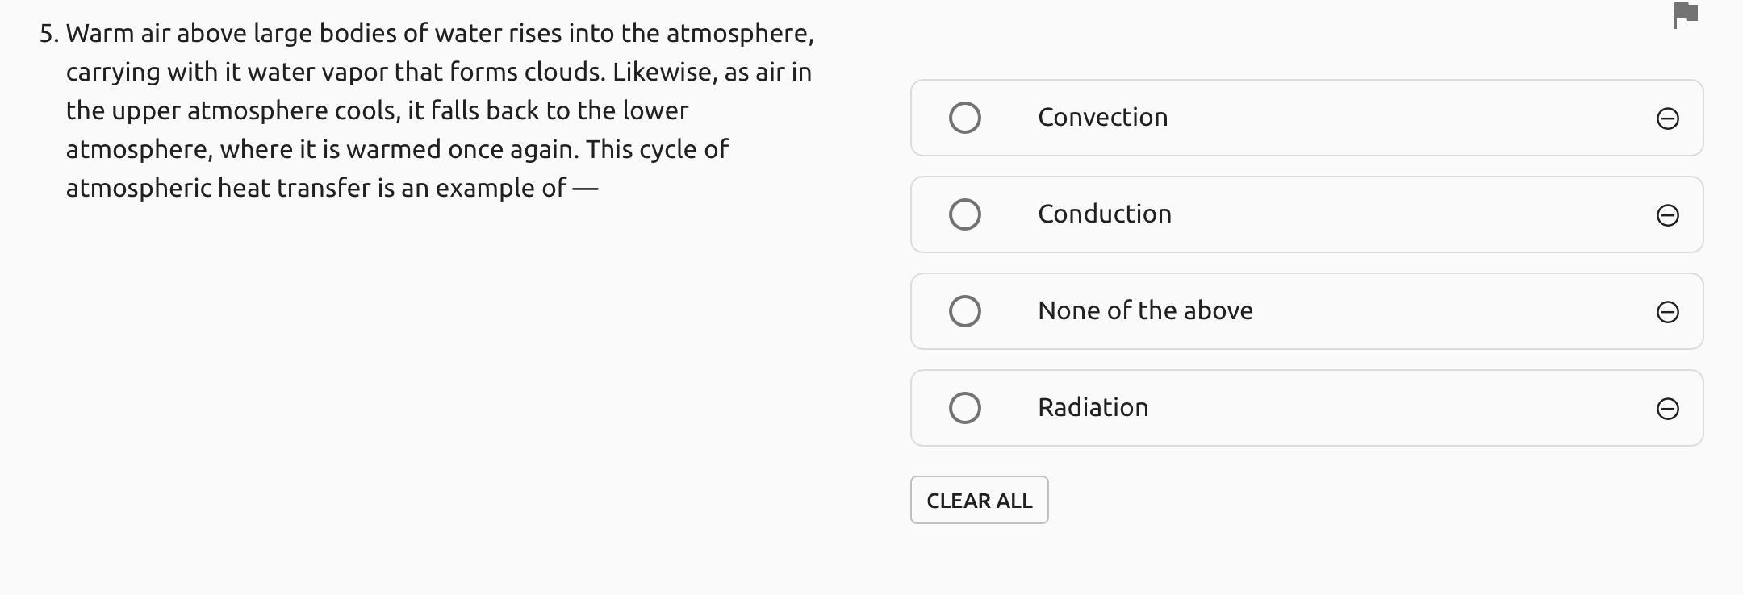Click the words Warm air in question text

(x=117, y=34)
